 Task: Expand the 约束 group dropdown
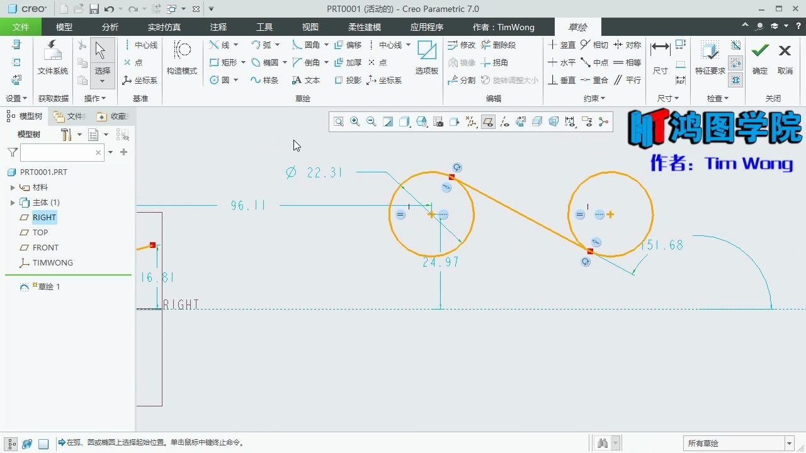pyautogui.click(x=594, y=98)
